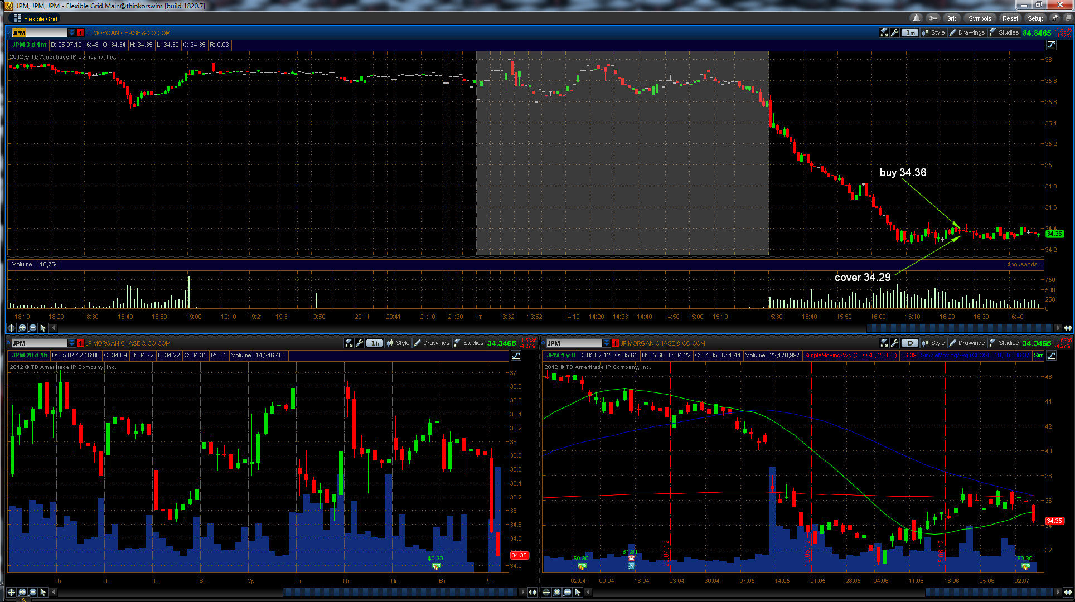Viewport: 1075px width, 602px height.
Task: Pin the flexible grid window
Action: pyautogui.click(x=1055, y=18)
